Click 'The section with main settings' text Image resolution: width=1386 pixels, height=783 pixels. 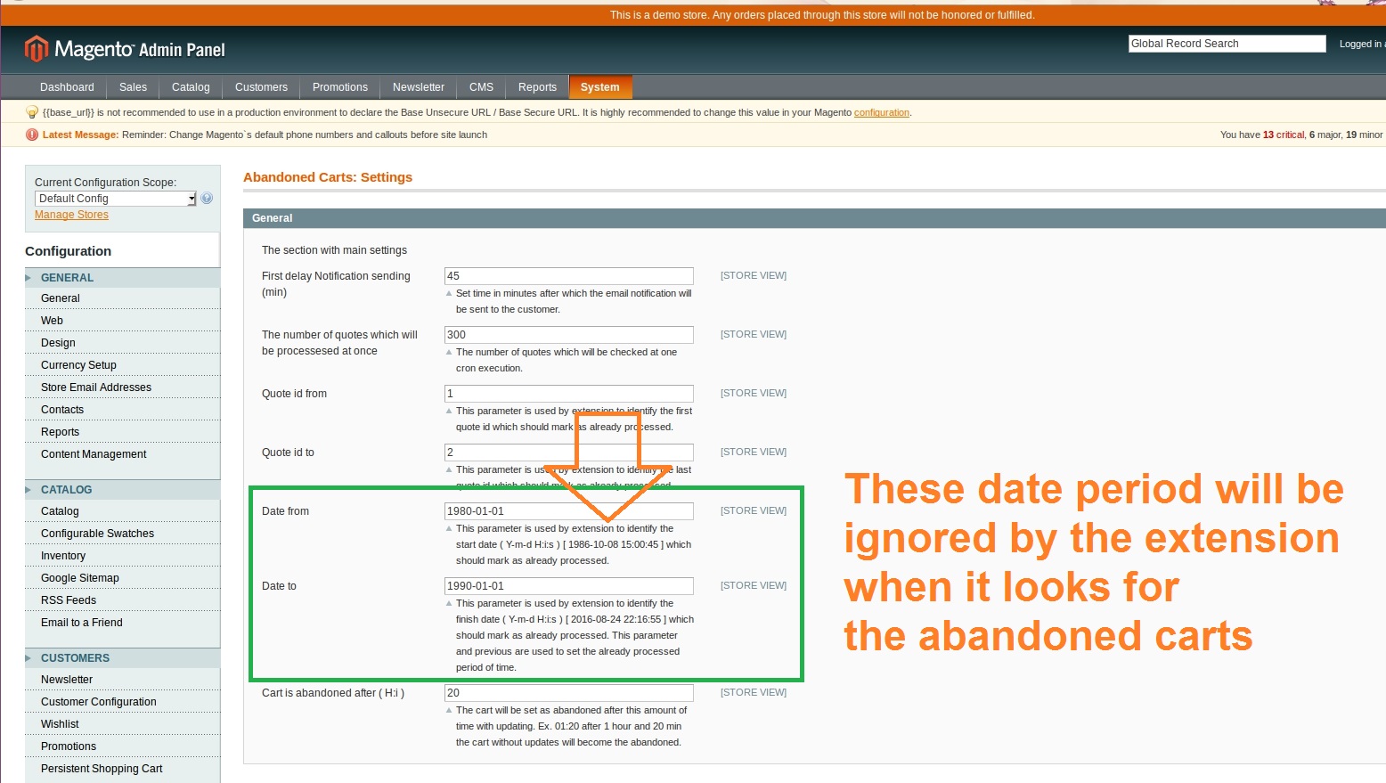(334, 250)
